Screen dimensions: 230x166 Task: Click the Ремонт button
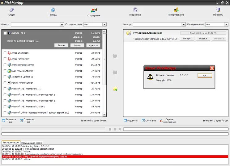77,46
